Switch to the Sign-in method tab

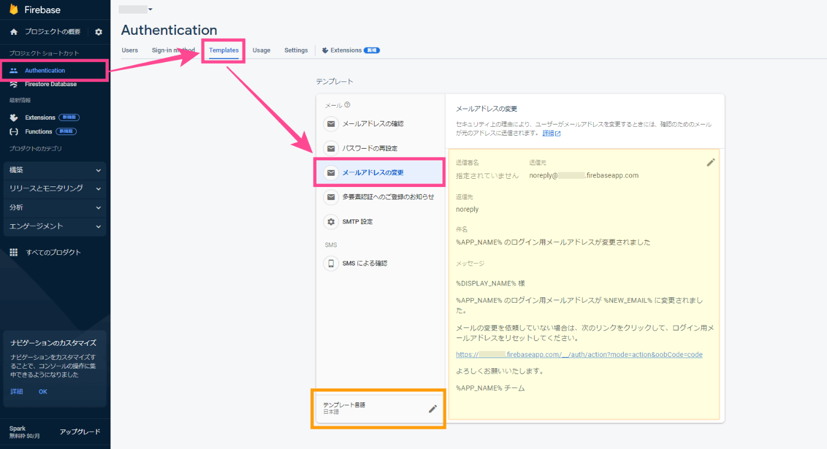[x=173, y=51]
